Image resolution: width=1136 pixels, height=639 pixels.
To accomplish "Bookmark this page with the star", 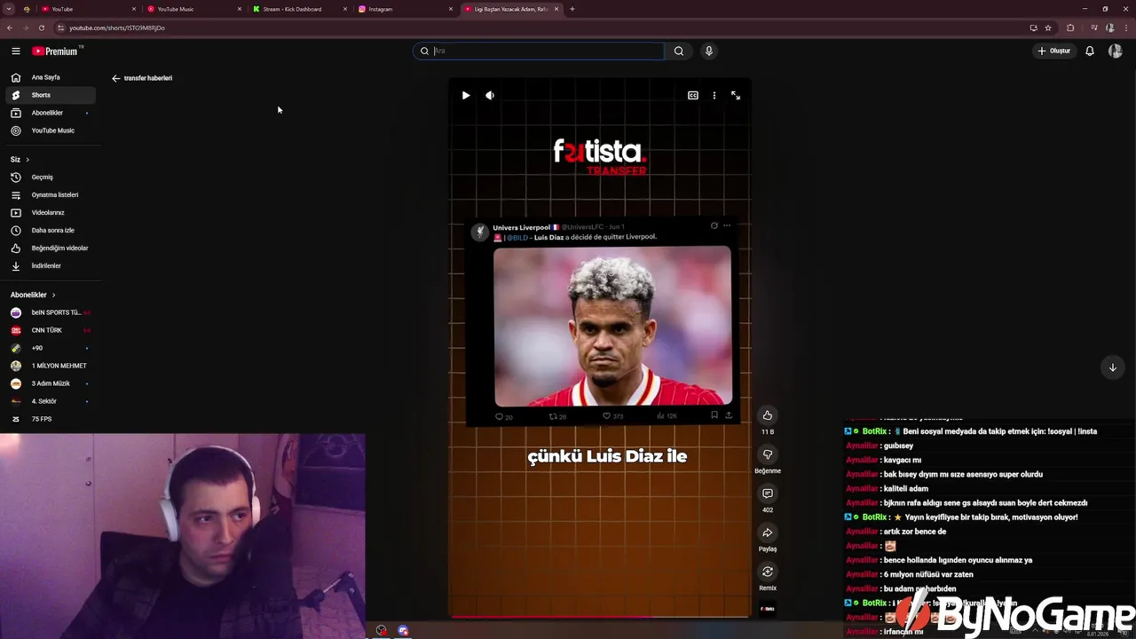I will (x=1048, y=28).
